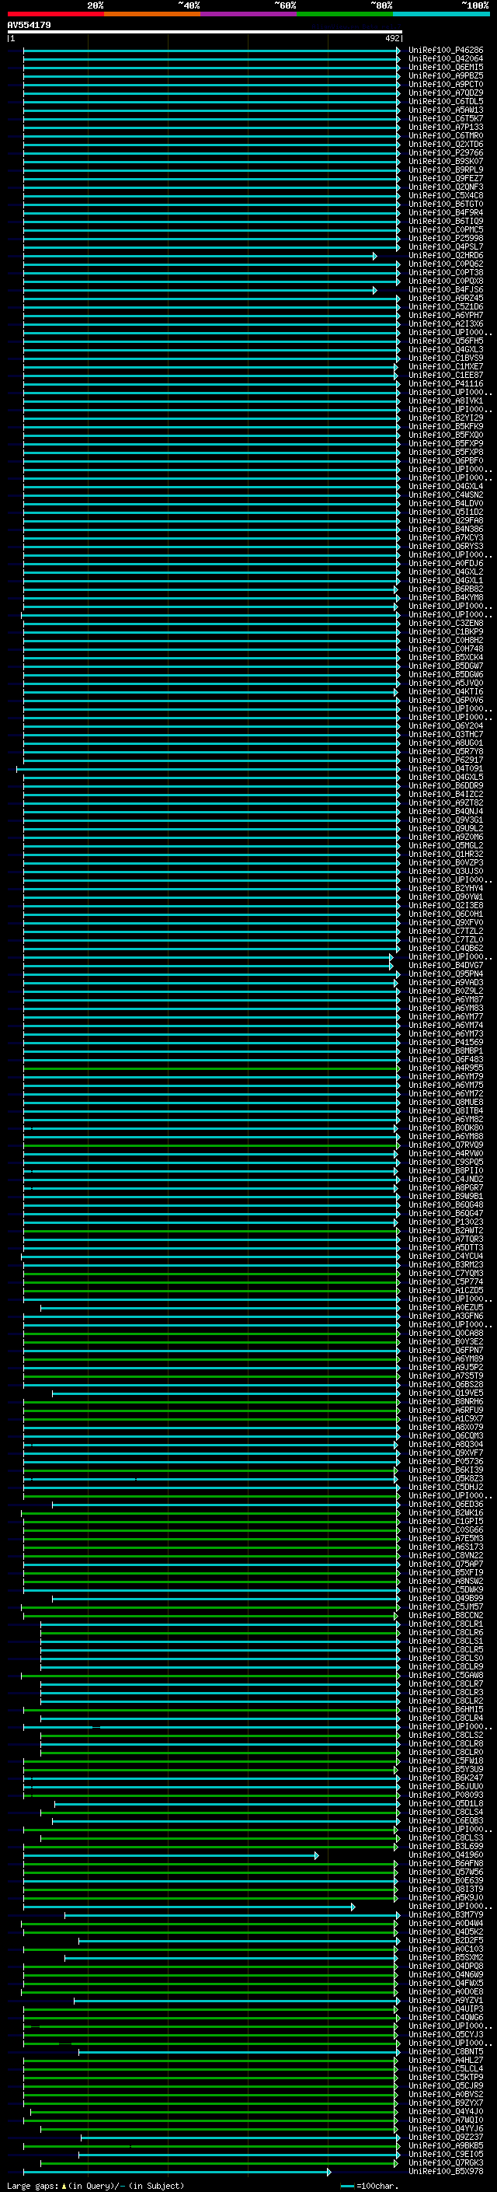The height and width of the screenshot is (2192, 497).
Task: Select label UniRef100_B4FJS6
Action: click(x=445, y=290)
